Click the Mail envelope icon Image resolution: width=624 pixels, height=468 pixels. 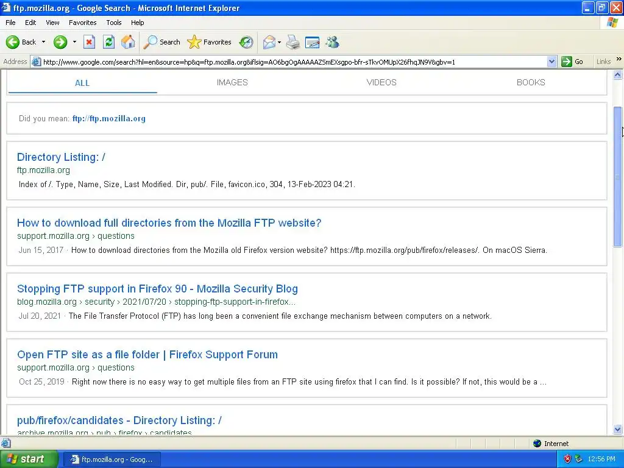[269, 42]
